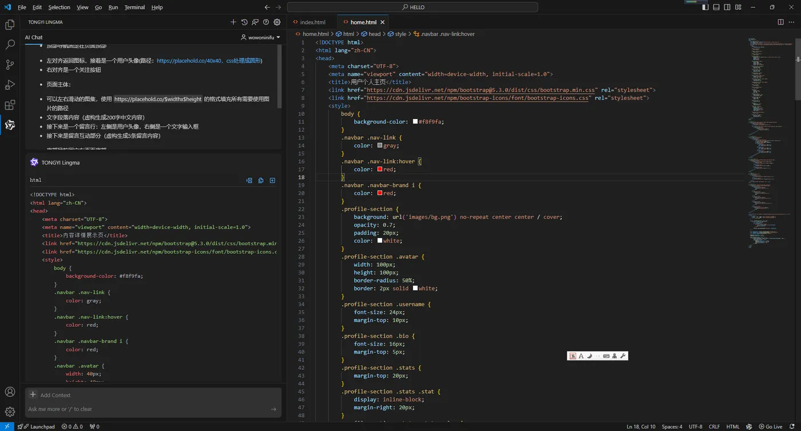Select the Tongyi Lingma activity bar icon
The height and width of the screenshot is (431, 801).
point(10,125)
